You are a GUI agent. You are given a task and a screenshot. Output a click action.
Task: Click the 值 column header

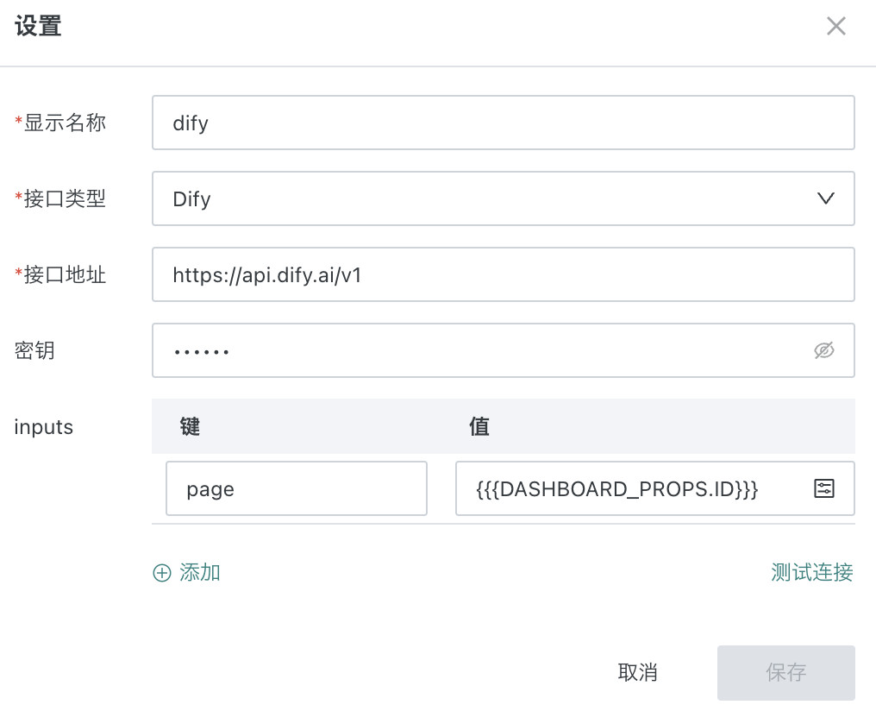479,426
